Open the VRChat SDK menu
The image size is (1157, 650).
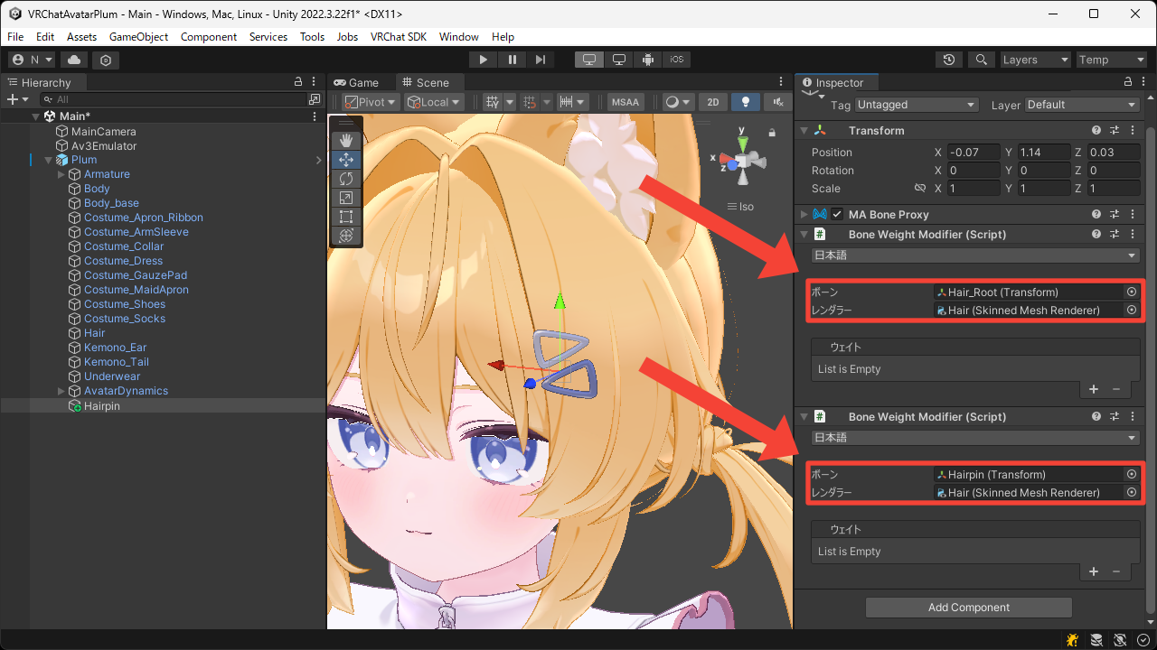(x=399, y=37)
